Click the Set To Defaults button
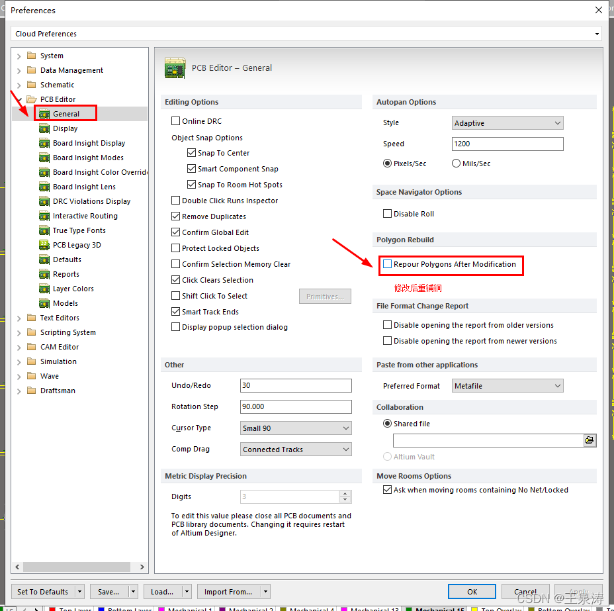 pyautogui.click(x=43, y=591)
